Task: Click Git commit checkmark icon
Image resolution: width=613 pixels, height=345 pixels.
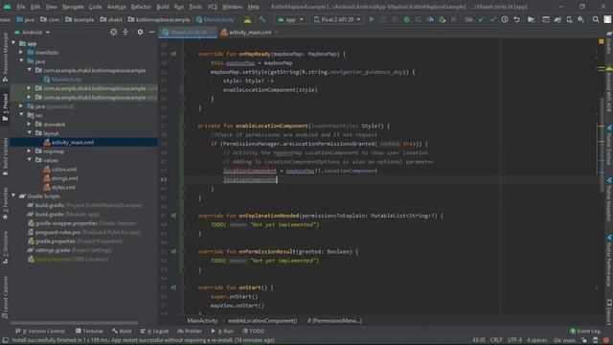Action: [492, 19]
